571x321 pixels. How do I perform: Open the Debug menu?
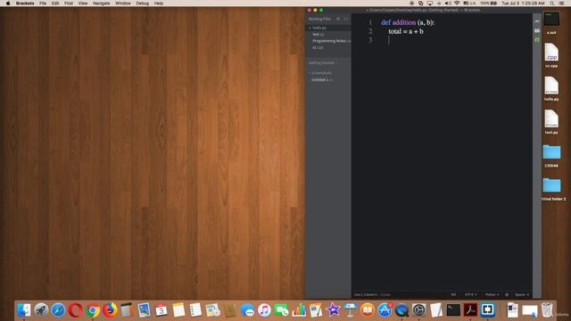click(x=143, y=4)
